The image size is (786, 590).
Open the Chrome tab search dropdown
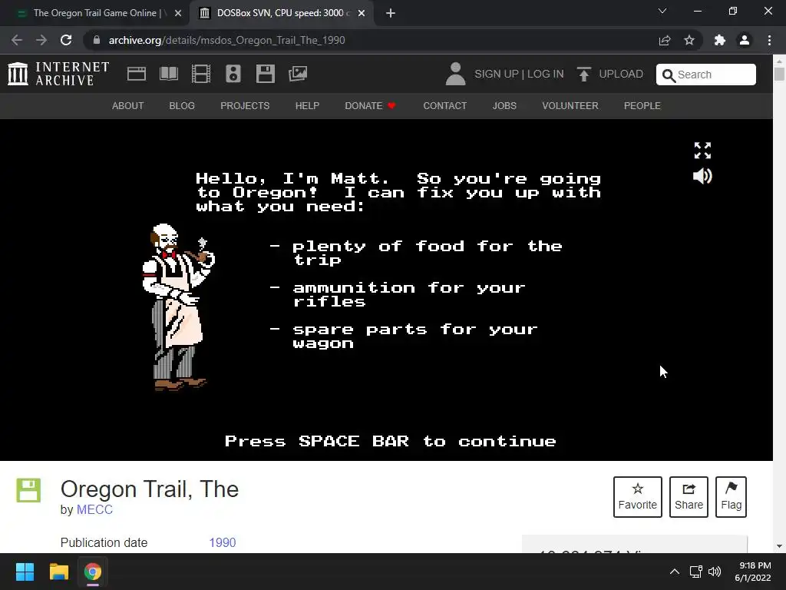coord(662,11)
